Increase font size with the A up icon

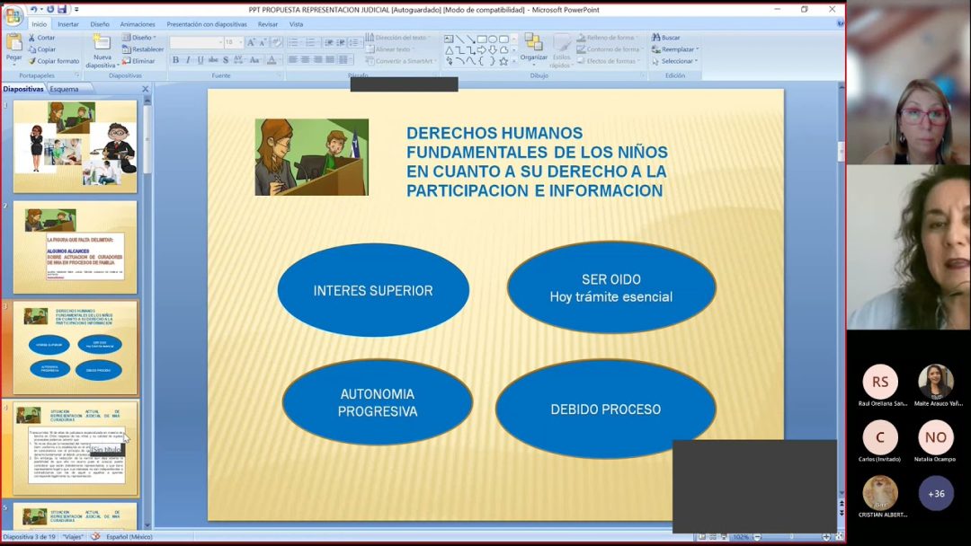point(251,43)
